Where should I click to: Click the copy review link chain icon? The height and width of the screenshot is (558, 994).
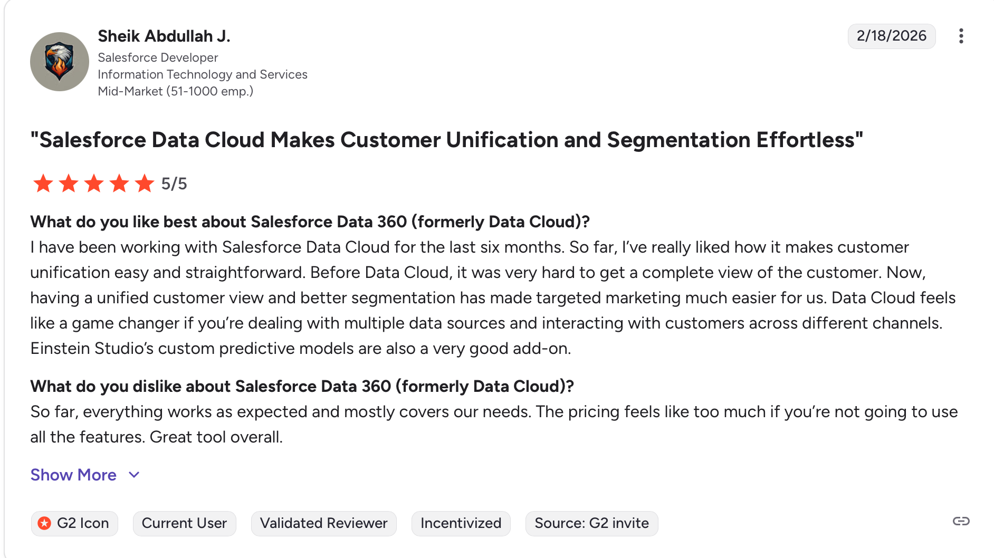(x=961, y=522)
